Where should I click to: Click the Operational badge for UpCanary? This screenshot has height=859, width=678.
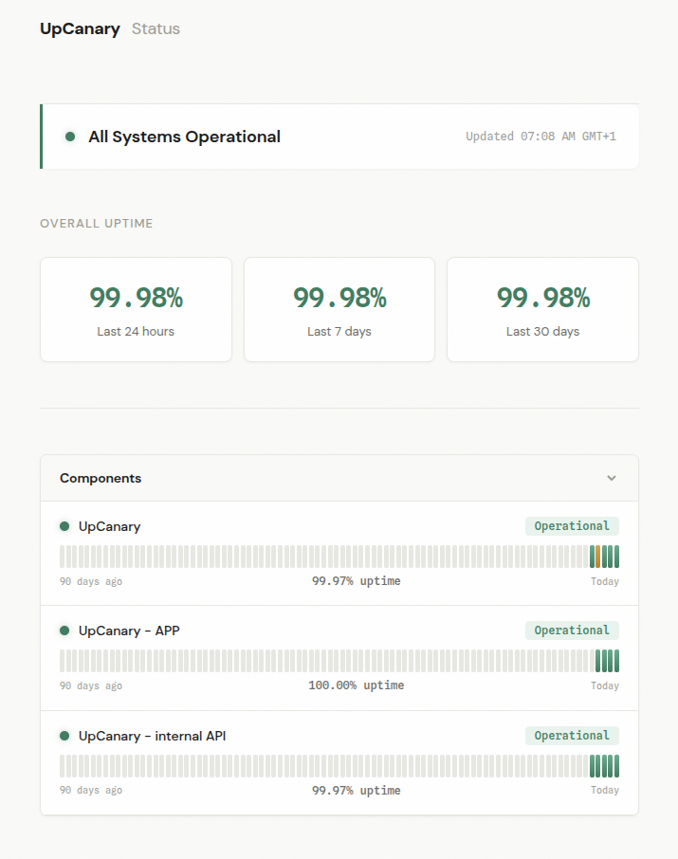pos(572,525)
